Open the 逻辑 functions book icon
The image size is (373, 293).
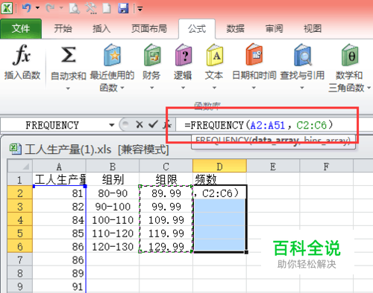tap(184, 55)
